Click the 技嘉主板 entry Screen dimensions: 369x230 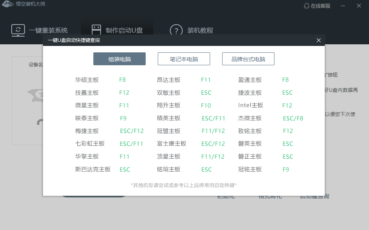tap(87, 93)
